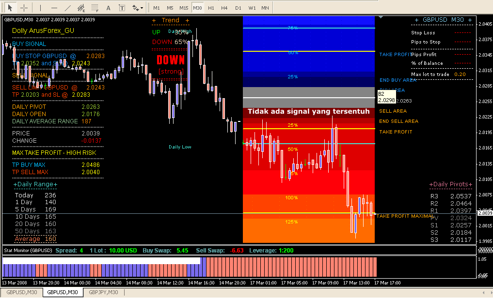Switch to H4 timeframe
This screenshot has height=298, width=493.
click(224, 8)
